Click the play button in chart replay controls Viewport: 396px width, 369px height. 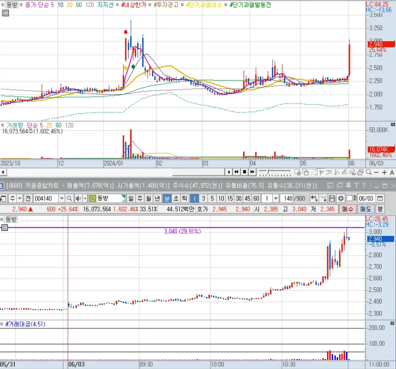229,172
